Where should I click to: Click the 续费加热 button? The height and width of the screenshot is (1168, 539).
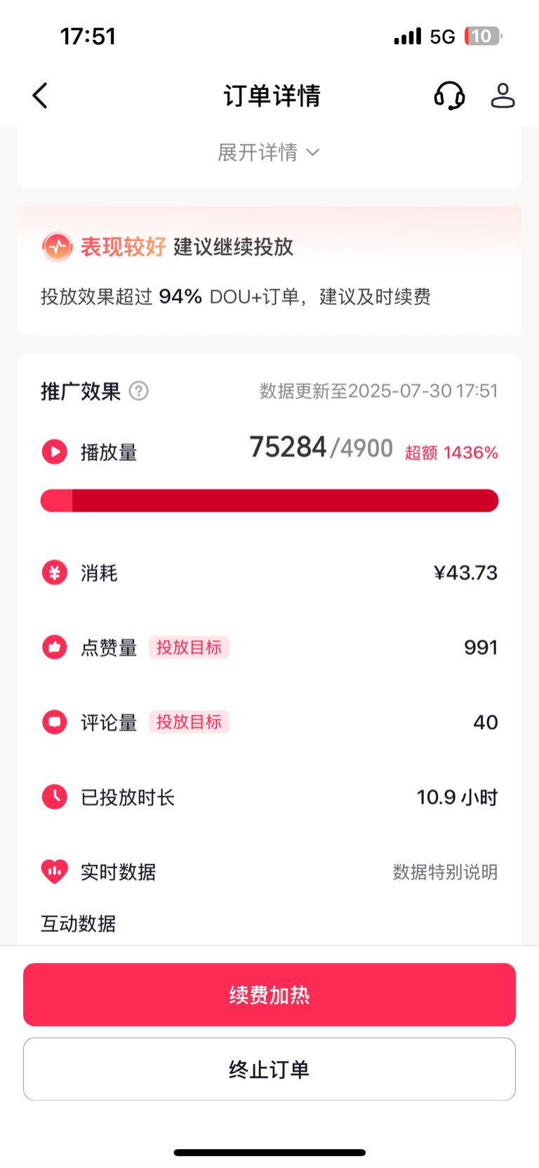[x=269, y=995]
